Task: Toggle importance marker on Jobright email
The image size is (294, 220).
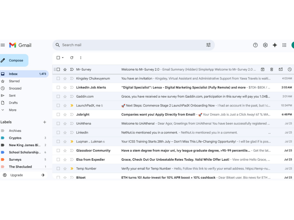Action: 72,114
